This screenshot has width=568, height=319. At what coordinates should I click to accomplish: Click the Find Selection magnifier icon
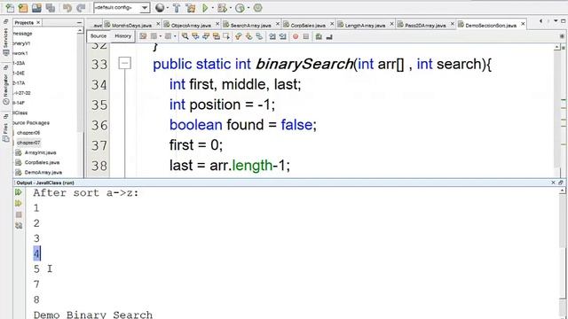pyautogui.click(x=185, y=36)
